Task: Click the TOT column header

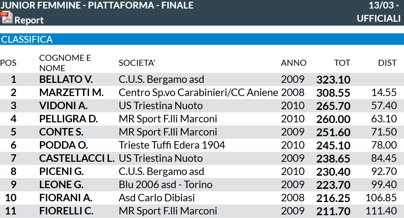Action: click(x=342, y=63)
